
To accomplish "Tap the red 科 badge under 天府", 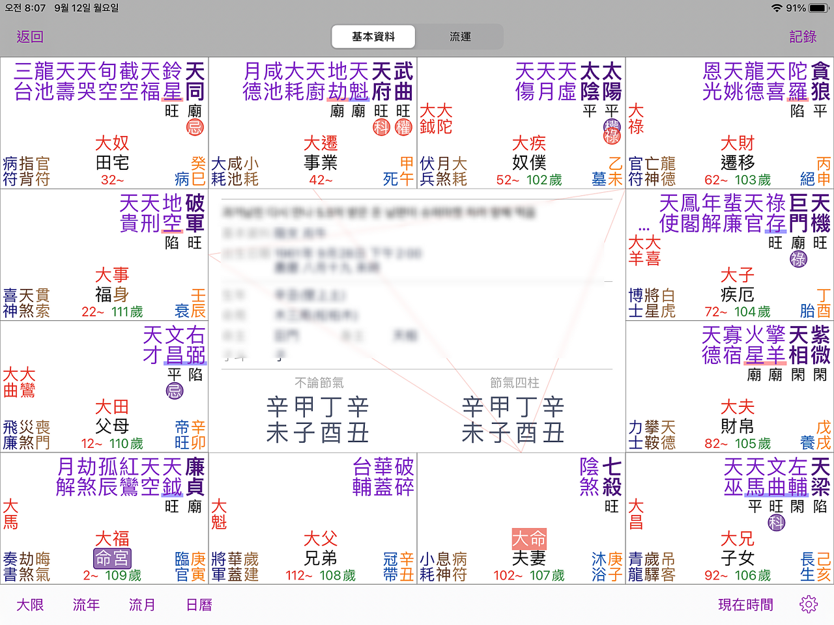I will pos(382,128).
